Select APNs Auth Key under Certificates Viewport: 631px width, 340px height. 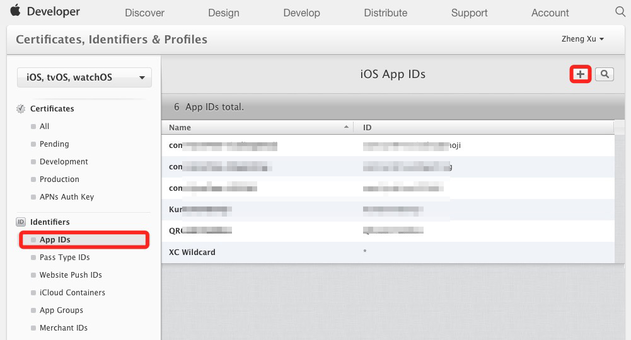click(x=66, y=197)
